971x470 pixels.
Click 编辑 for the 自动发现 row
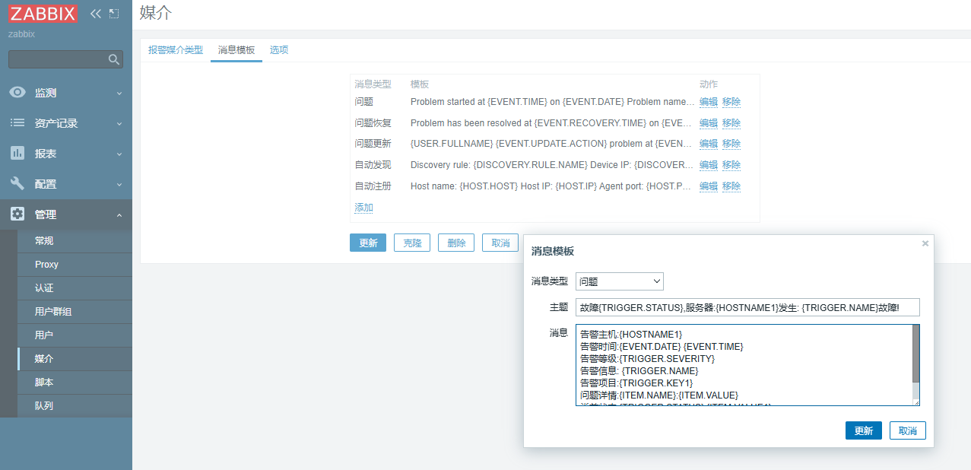709,165
